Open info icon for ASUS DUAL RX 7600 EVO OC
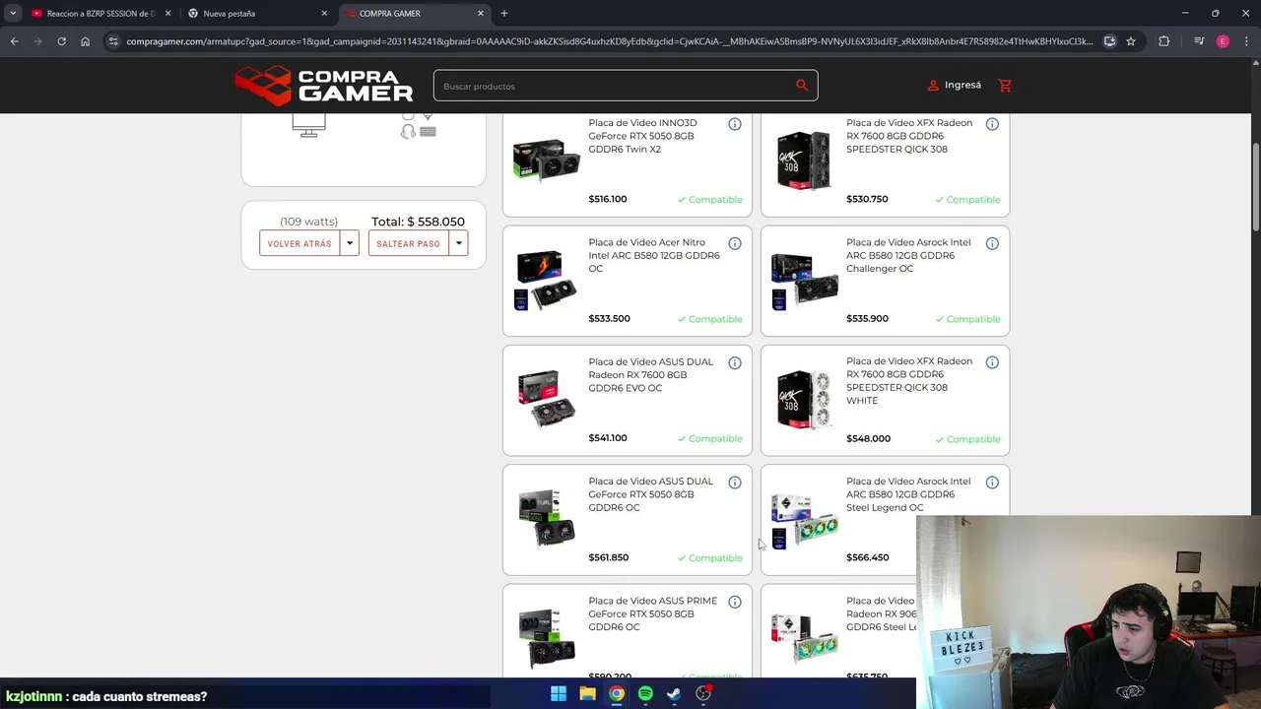Screen dimensions: 1261x709 pyautogui.click(x=735, y=363)
